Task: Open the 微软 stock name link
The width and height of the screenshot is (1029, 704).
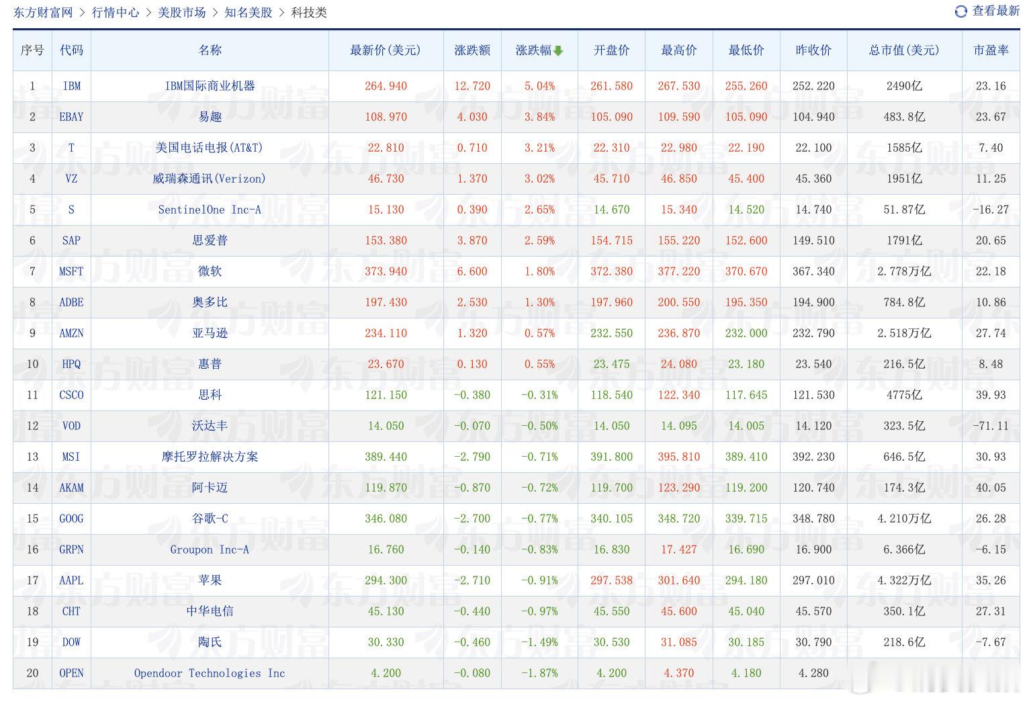Action: pyautogui.click(x=210, y=271)
